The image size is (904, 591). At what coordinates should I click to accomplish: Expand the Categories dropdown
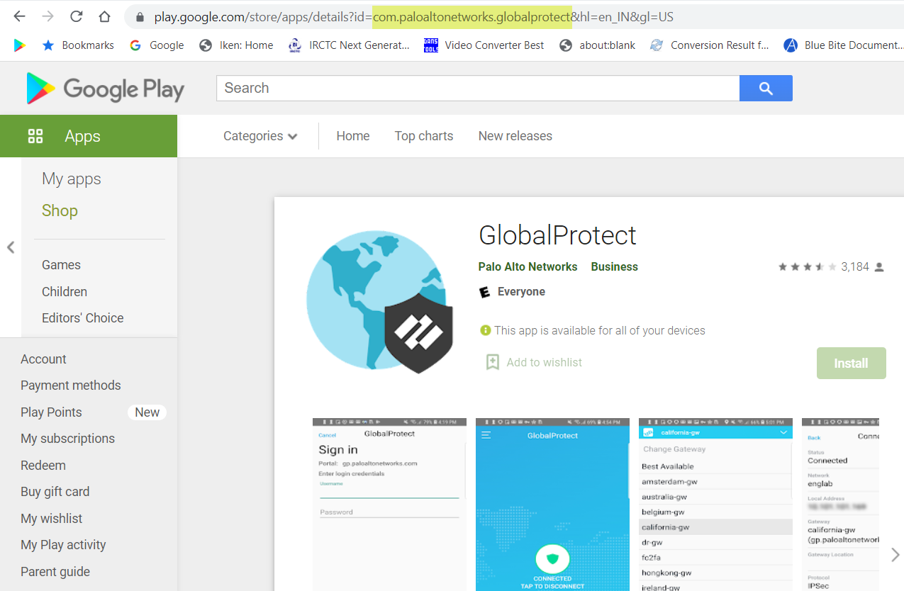[260, 136]
